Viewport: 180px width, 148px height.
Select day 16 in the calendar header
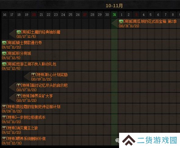point(5,15)
